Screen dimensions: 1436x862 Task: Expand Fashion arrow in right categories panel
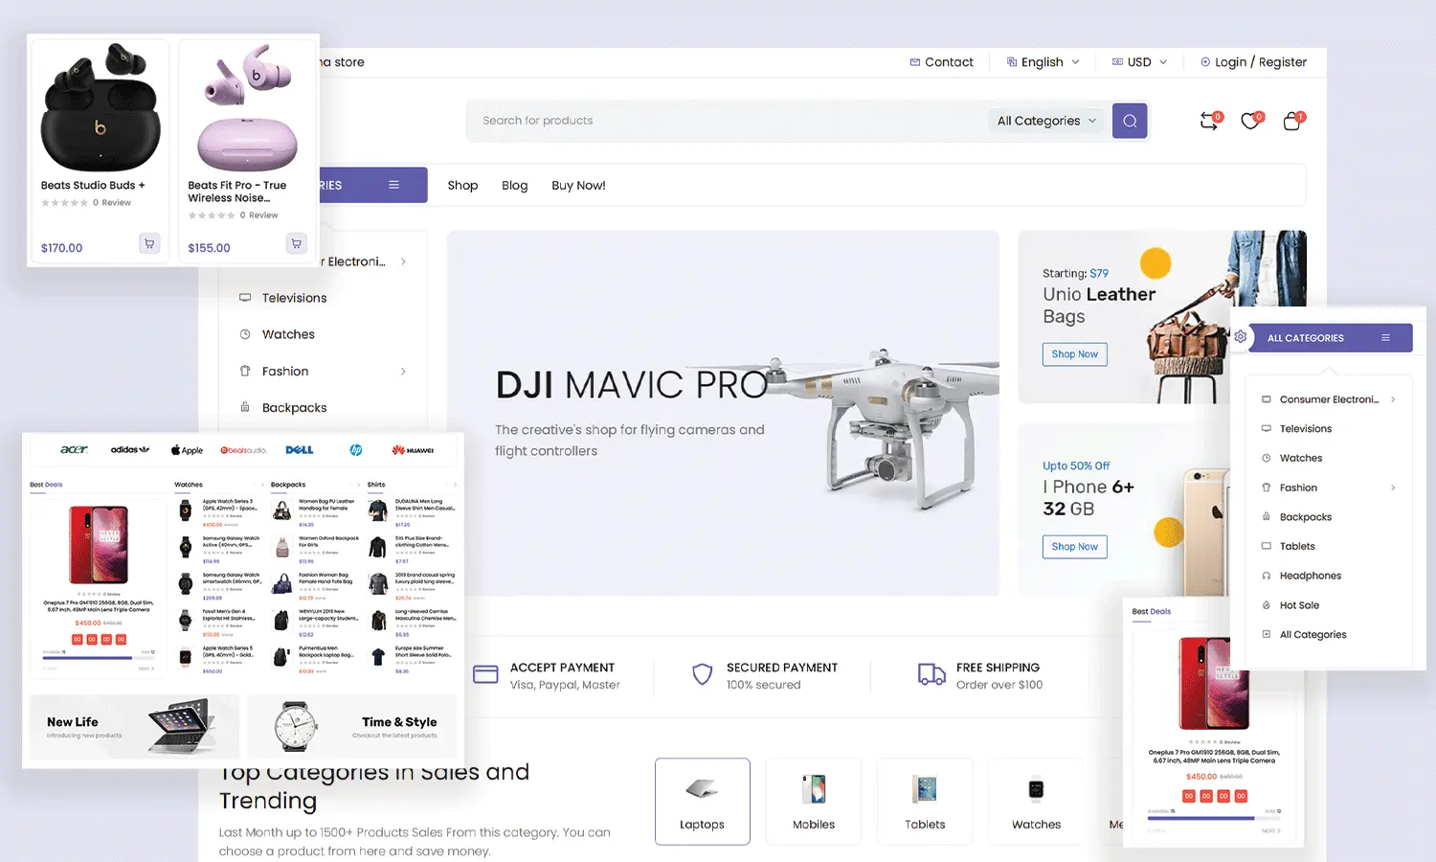coord(1393,488)
